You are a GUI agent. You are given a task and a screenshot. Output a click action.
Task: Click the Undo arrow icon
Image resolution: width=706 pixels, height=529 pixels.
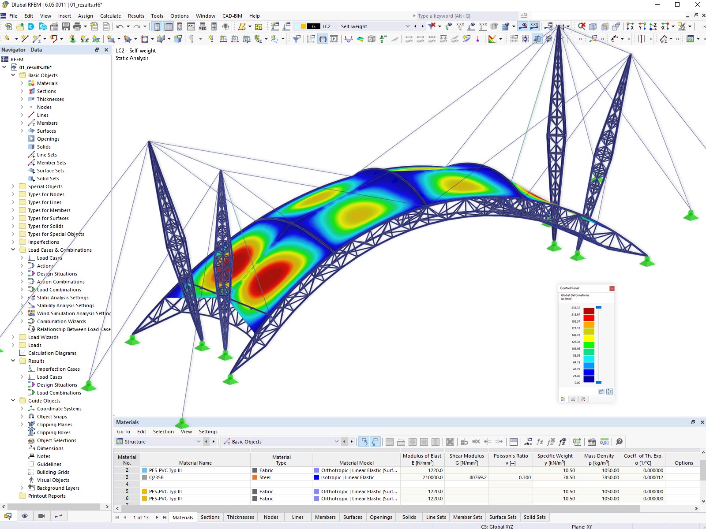[120, 26]
